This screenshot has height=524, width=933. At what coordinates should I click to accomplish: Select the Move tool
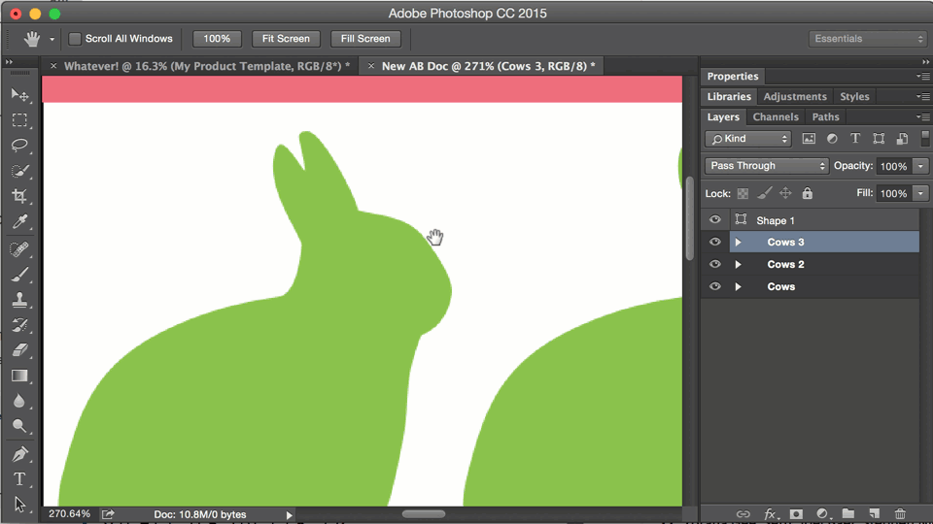(x=19, y=95)
